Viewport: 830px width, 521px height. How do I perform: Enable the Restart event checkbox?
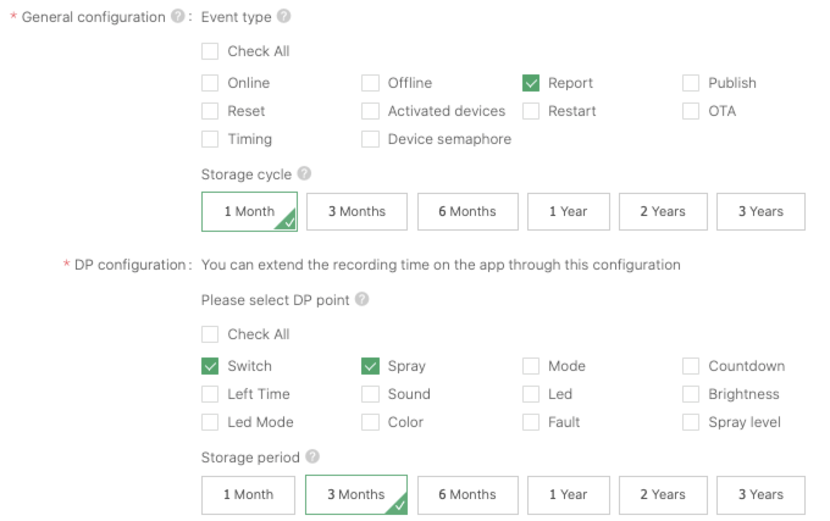pos(531,111)
